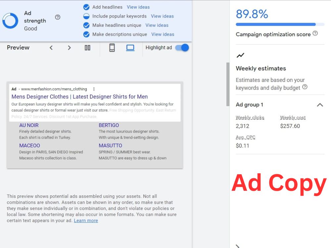Click the help icon beside keywords and daily budget
This screenshot has height=248, width=331.
[x=305, y=87]
